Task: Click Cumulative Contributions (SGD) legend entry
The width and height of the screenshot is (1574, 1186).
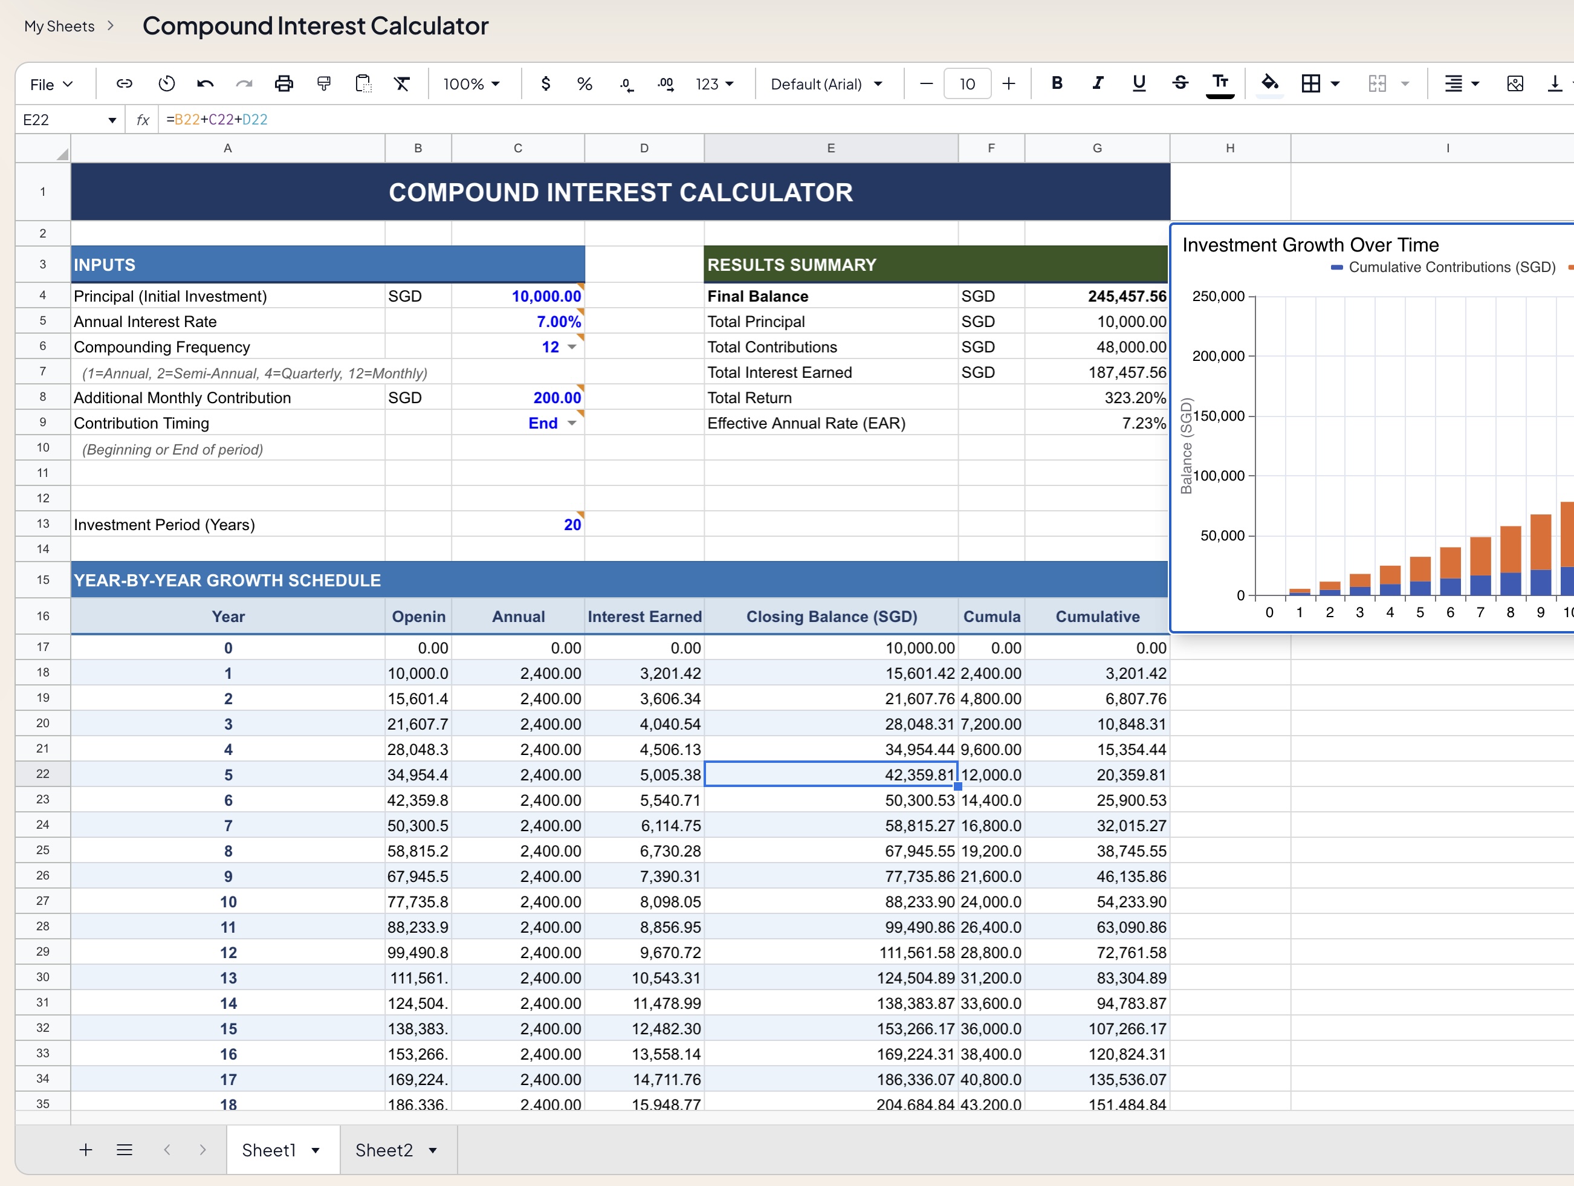Action: [1443, 268]
